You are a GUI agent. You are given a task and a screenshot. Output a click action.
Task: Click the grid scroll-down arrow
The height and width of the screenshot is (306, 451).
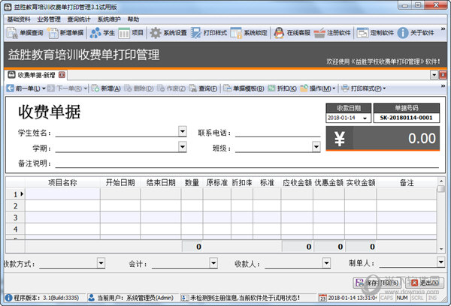(440, 249)
